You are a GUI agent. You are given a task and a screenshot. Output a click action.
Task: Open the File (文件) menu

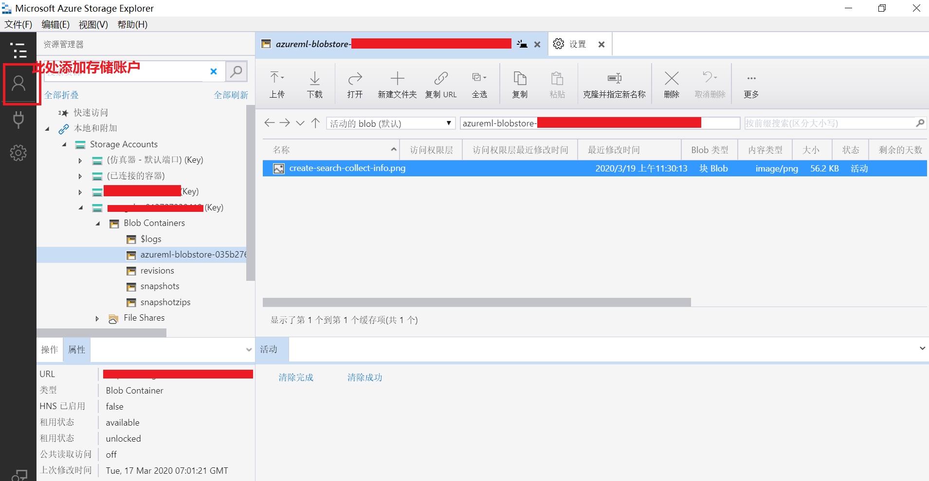[18, 24]
